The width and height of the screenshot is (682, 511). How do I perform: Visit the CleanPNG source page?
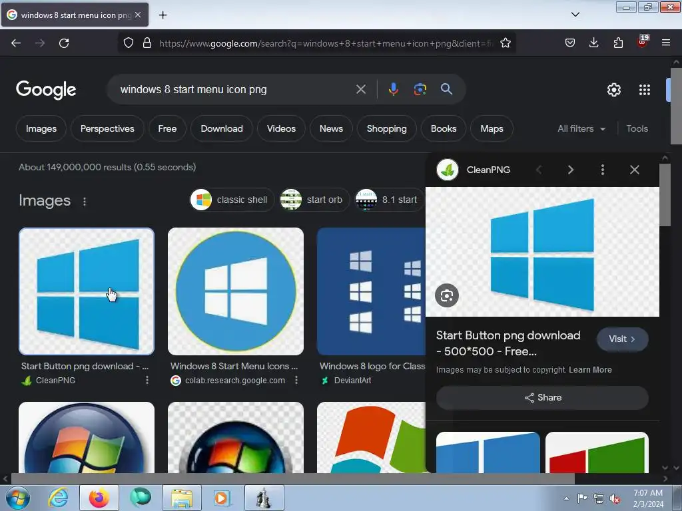[623, 339]
